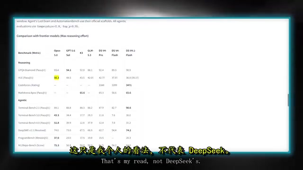
Task: Click the 44.5 HLE score
Action: click(68, 77)
